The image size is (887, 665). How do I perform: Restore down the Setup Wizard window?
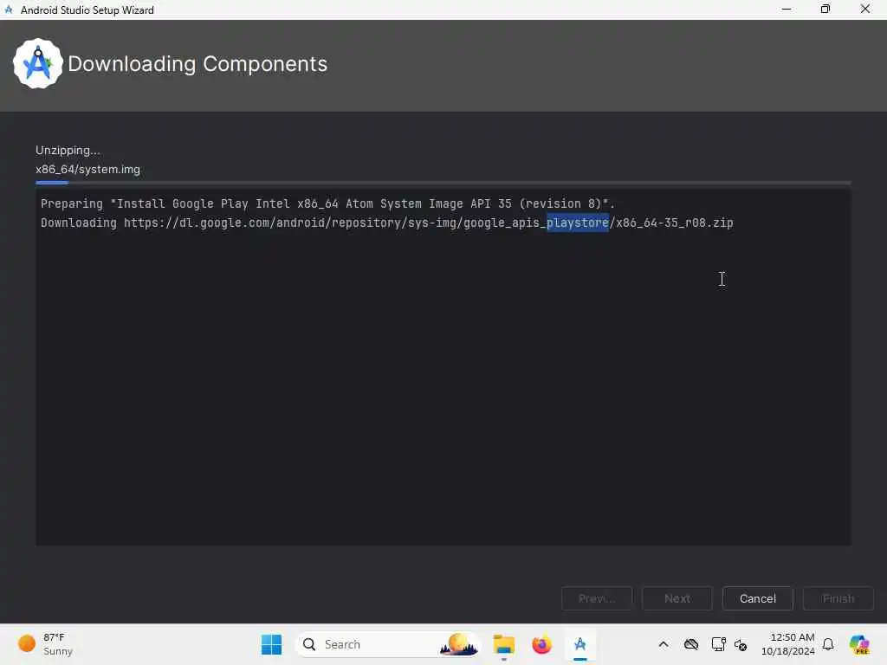(x=825, y=10)
